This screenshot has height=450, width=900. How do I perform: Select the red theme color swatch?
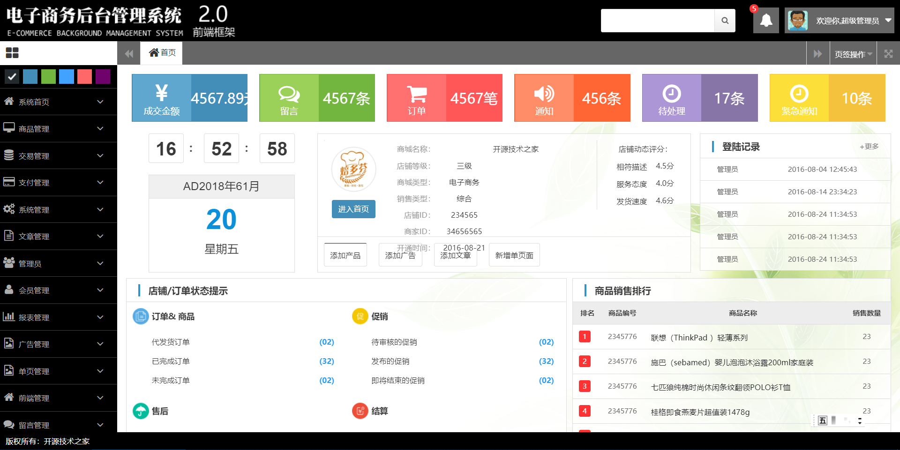(84, 76)
